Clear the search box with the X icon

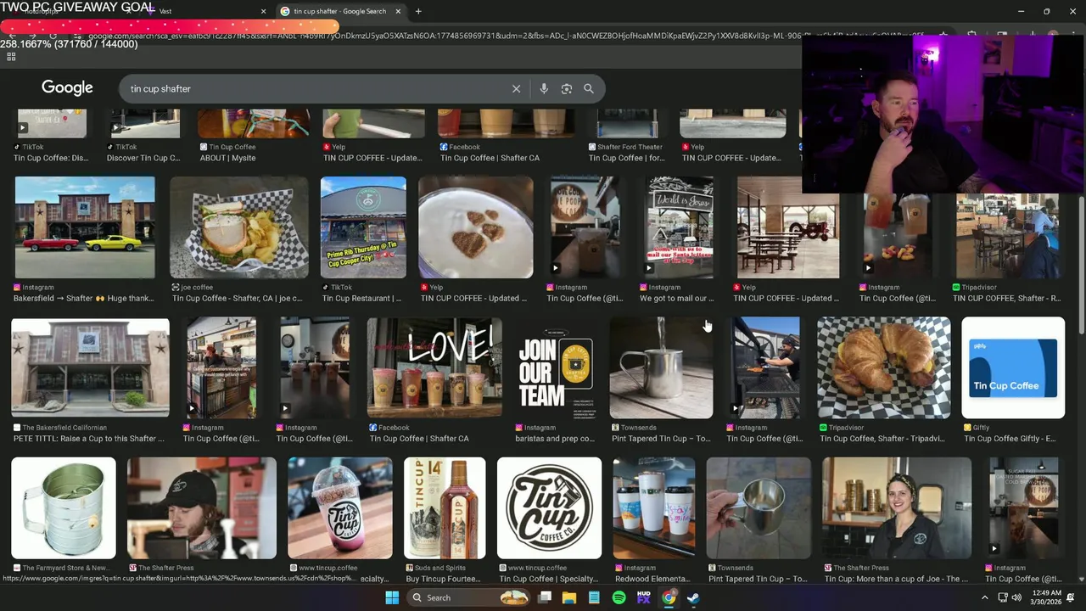coord(516,89)
